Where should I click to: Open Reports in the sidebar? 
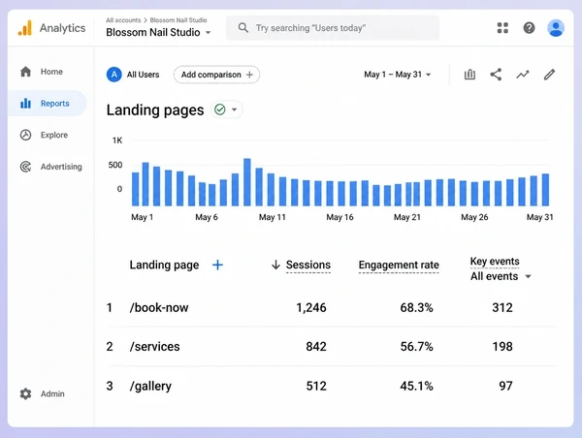[x=48, y=104]
